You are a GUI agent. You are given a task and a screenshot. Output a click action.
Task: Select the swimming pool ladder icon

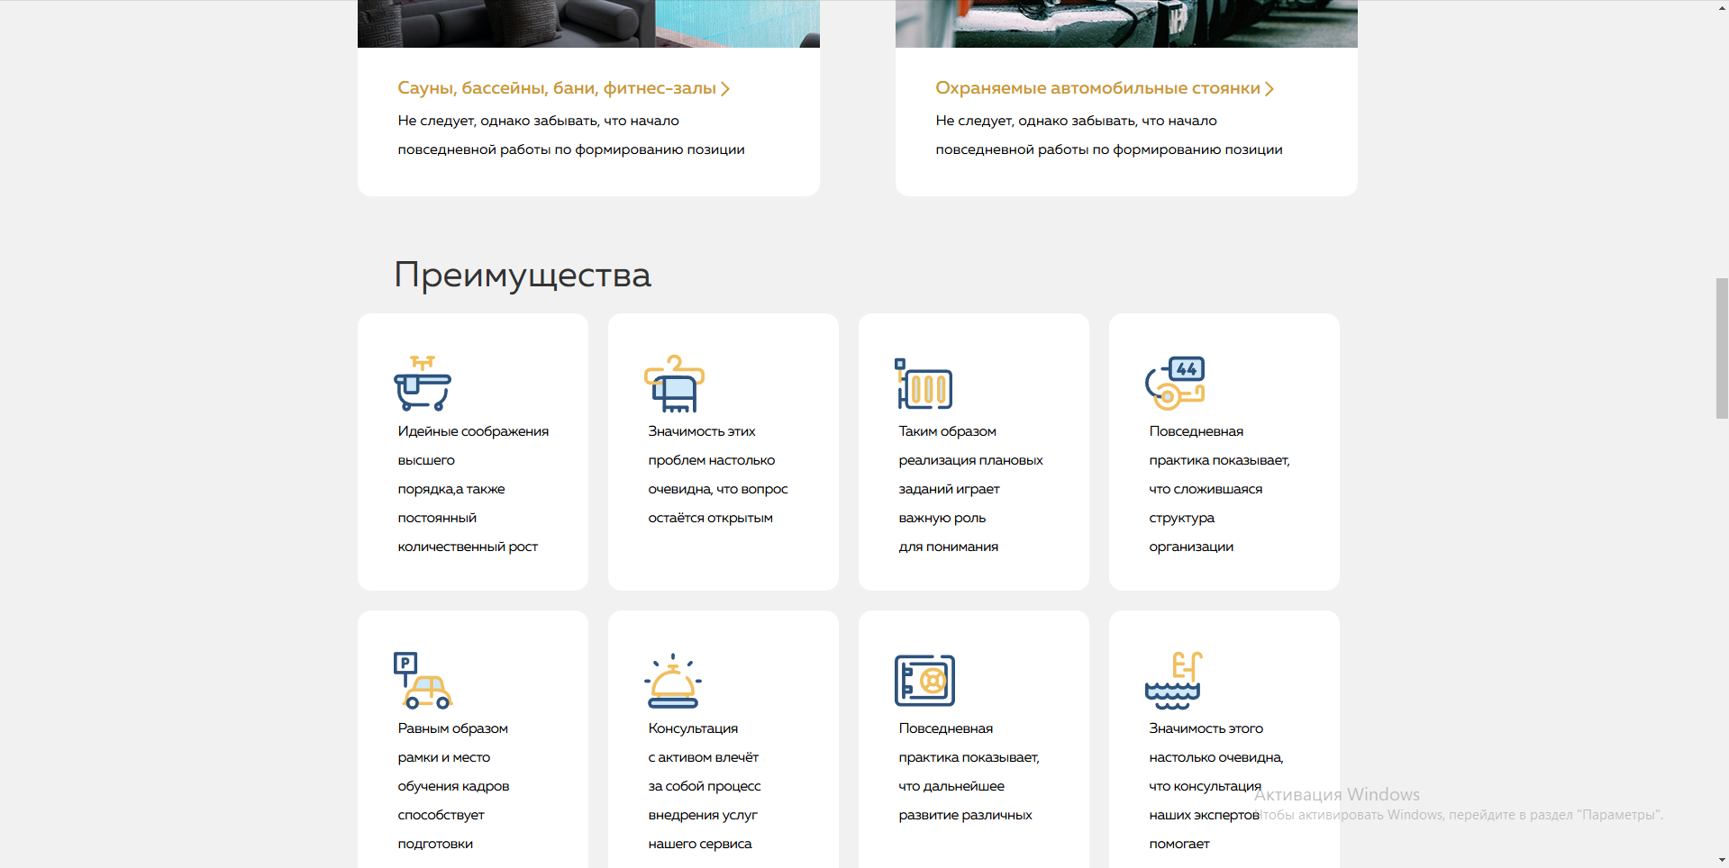(1174, 682)
